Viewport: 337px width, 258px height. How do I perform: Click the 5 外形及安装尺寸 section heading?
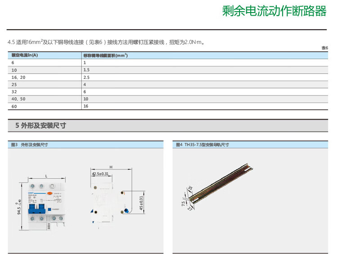tap(40, 126)
